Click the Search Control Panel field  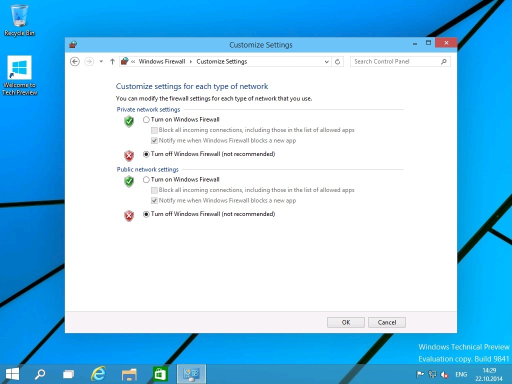[x=395, y=61]
